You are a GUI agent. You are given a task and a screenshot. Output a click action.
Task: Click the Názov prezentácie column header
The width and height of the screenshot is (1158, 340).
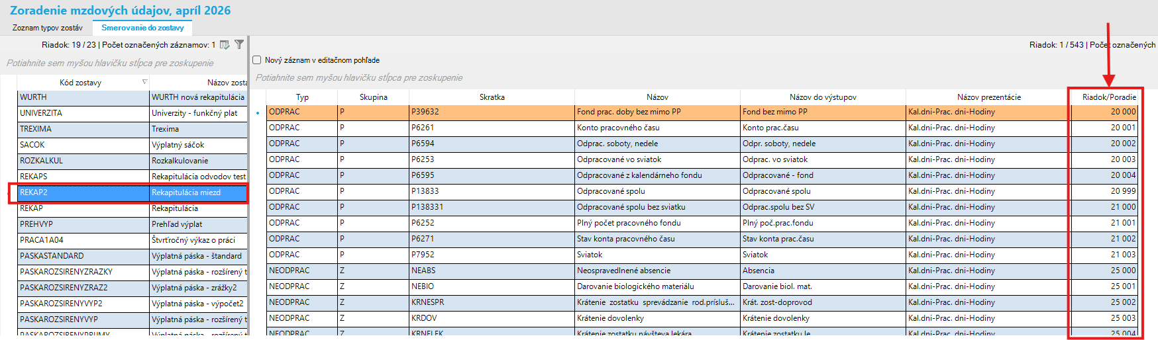pyautogui.click(x=988, y=97)
